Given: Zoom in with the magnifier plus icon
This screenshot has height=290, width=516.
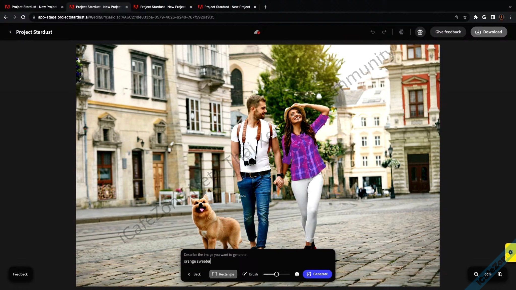Looking at the screenshot, I should coord(500,274).
